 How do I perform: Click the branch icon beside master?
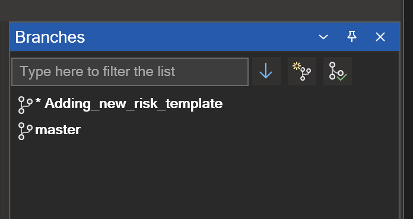pyautogui.click(x=25, y=131)
